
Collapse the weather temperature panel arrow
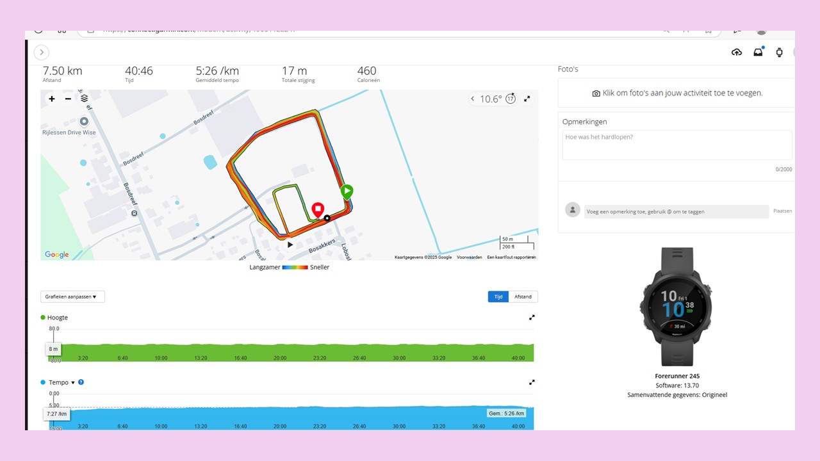tap(473, 99)
